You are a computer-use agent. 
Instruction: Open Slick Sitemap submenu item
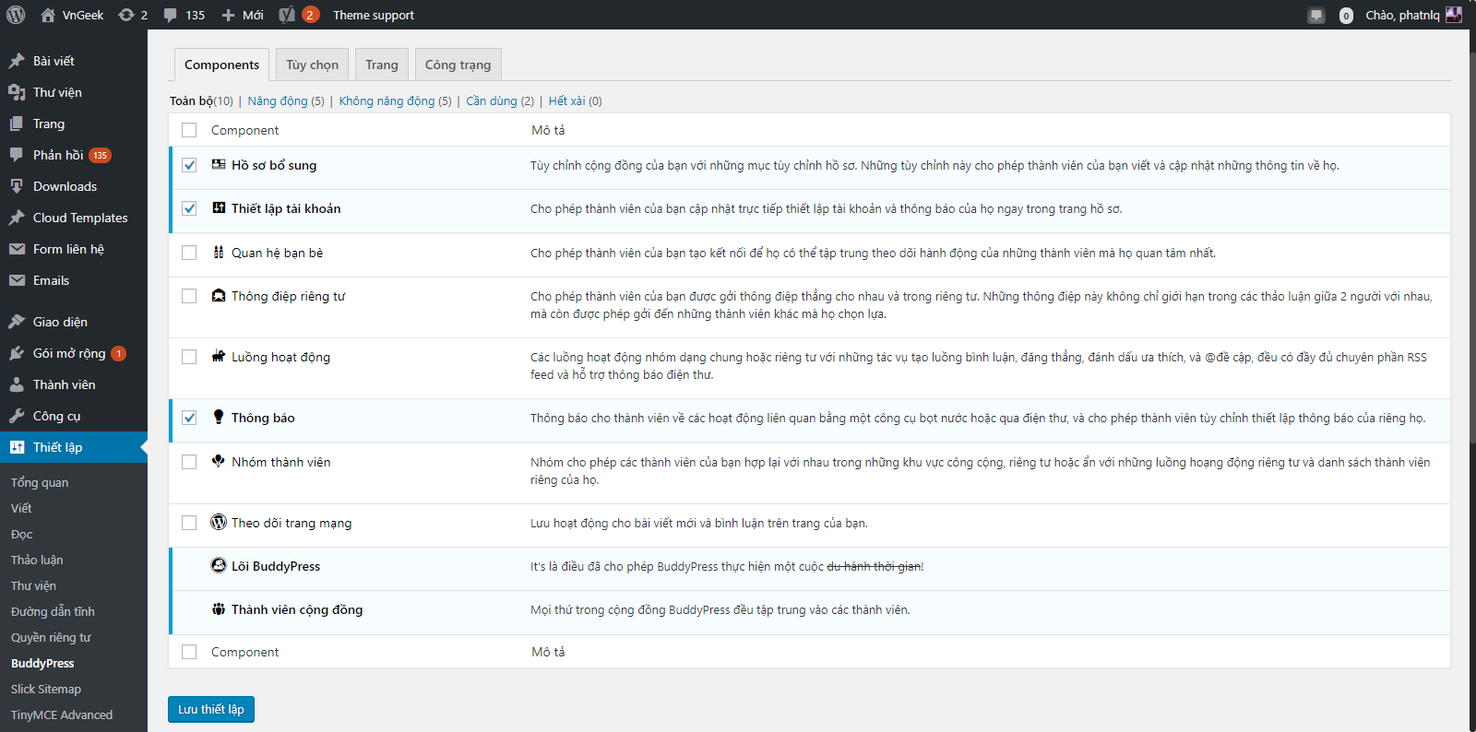[46, 689]
